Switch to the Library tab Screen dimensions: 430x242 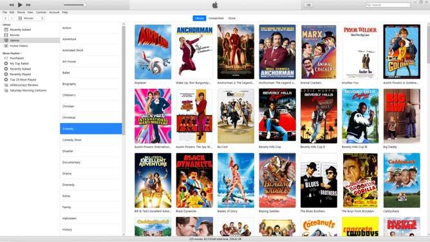[x=200, y=18]
